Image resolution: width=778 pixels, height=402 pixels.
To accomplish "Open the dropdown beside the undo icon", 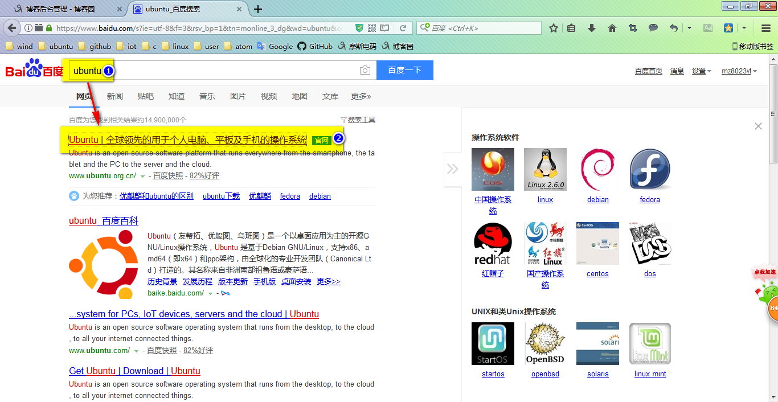I will (x=689, y=28).
